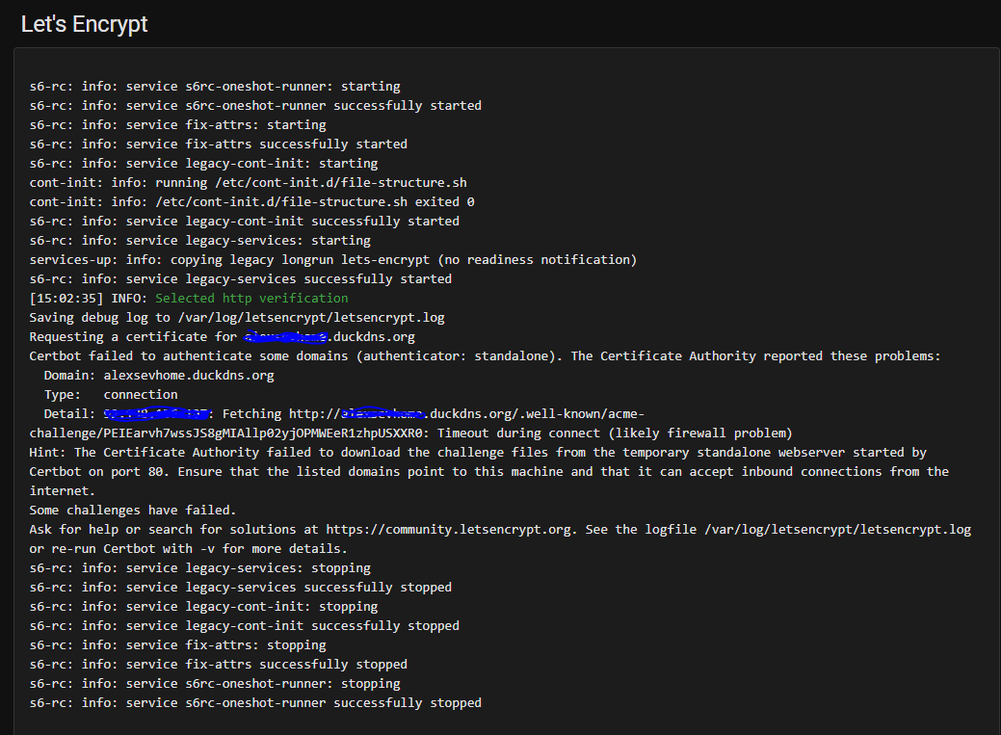Click 'legacy-cont-init: starting' log line
The width and height of the screenshot is (1001, 735).
[203, 163]
